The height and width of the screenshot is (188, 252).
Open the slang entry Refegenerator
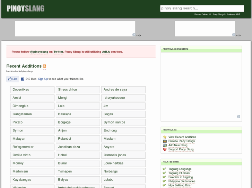click(x=32, y=147)
